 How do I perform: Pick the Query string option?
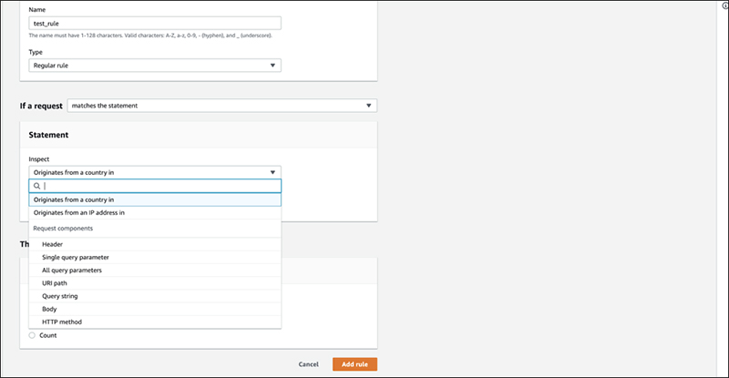click(x=155, y=296)
